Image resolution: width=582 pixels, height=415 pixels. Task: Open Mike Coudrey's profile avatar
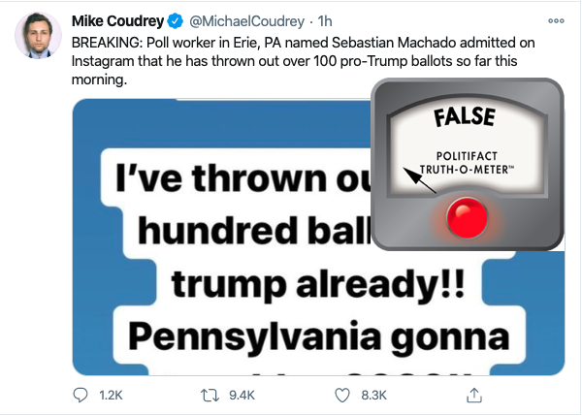38,36
